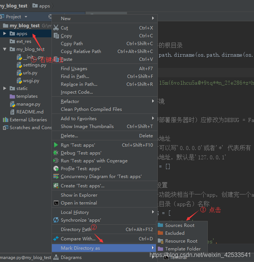Viewport: 254px width, 262px height.
Task: Choose Inspect Code menu item
Action: click(x=104, y=92)
